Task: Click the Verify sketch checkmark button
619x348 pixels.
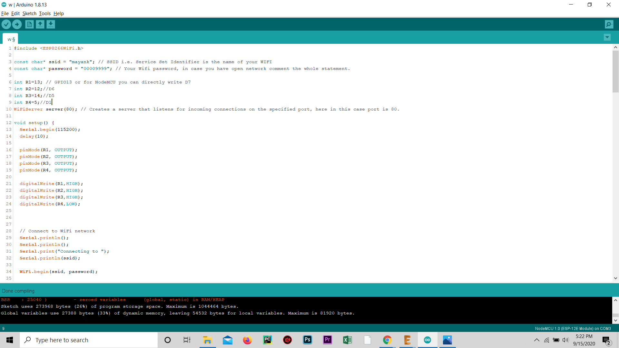Action: [6, 24]
